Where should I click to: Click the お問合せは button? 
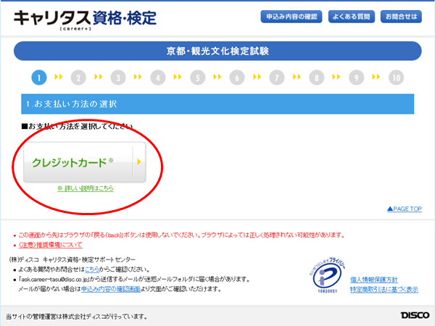(x=401, y=17)
